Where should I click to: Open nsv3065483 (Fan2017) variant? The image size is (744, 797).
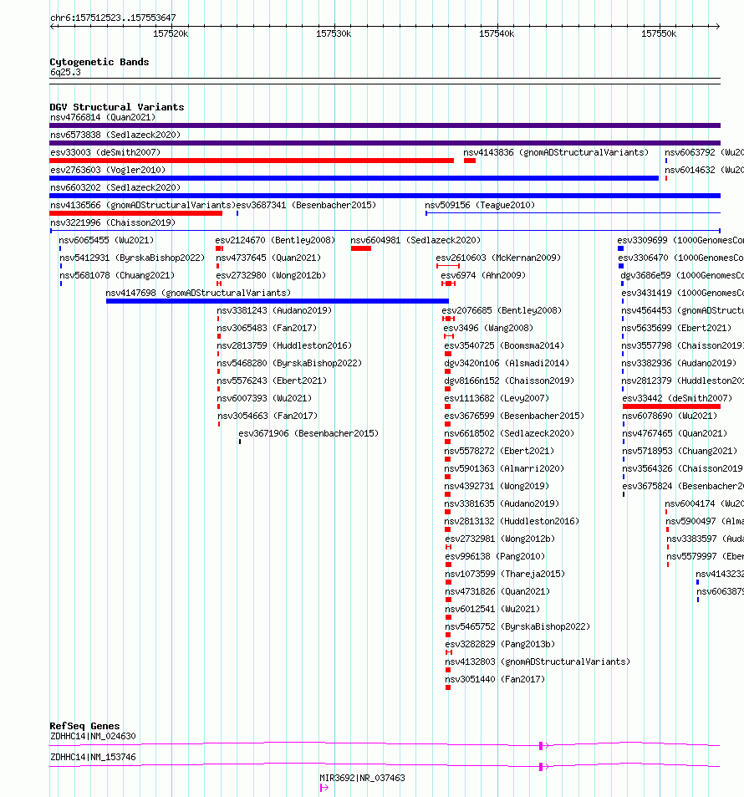[267, 329]
